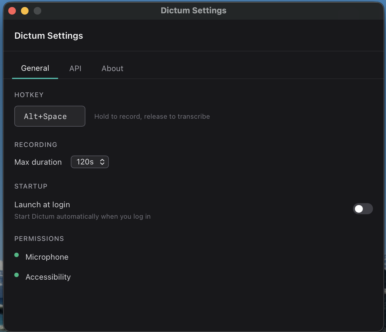Click the "Hold to record" hint text
Screen dimensions: 386x332
point(152,116)
